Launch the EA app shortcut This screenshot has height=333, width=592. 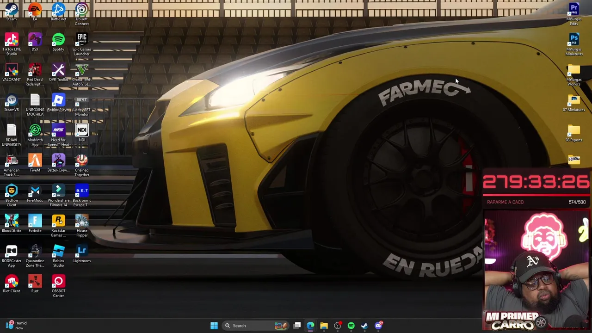click(x=35, y=11)
